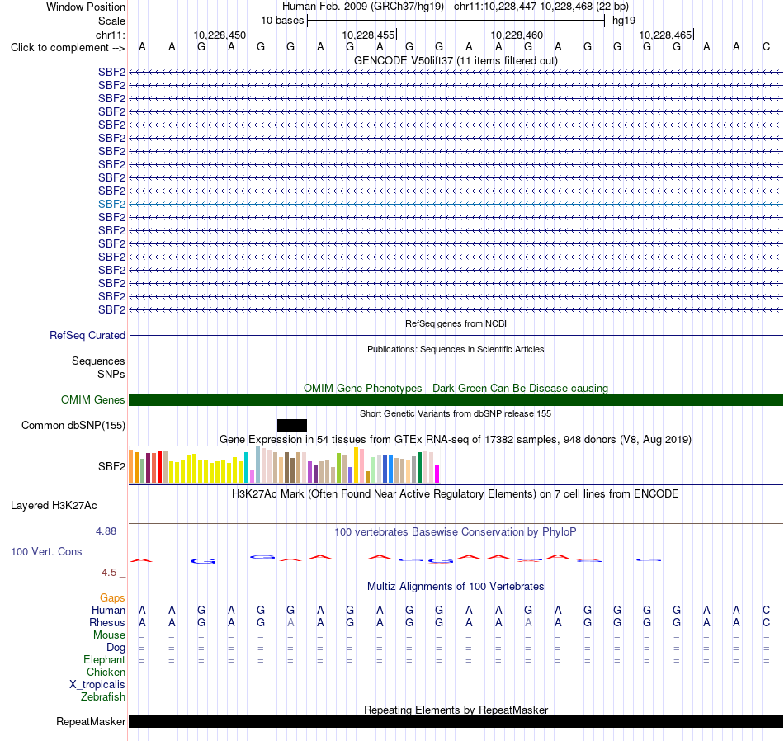Screen dimensions: 784x741
Task: Click the SBF2 label beside GTEx bars
Action: click(x=111, y=466)
